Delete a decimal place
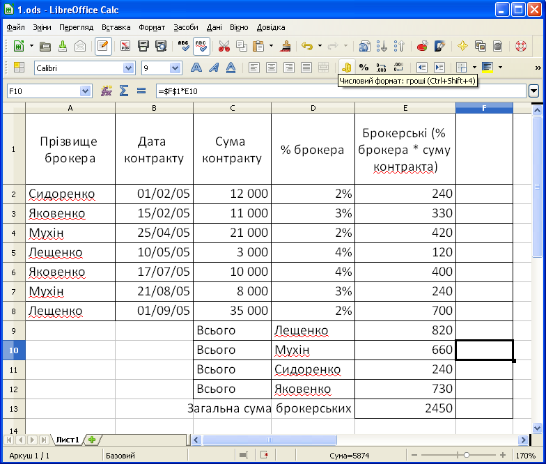This screenshot has height=464, width=546. pyautogui.click(x=398, y=68)
